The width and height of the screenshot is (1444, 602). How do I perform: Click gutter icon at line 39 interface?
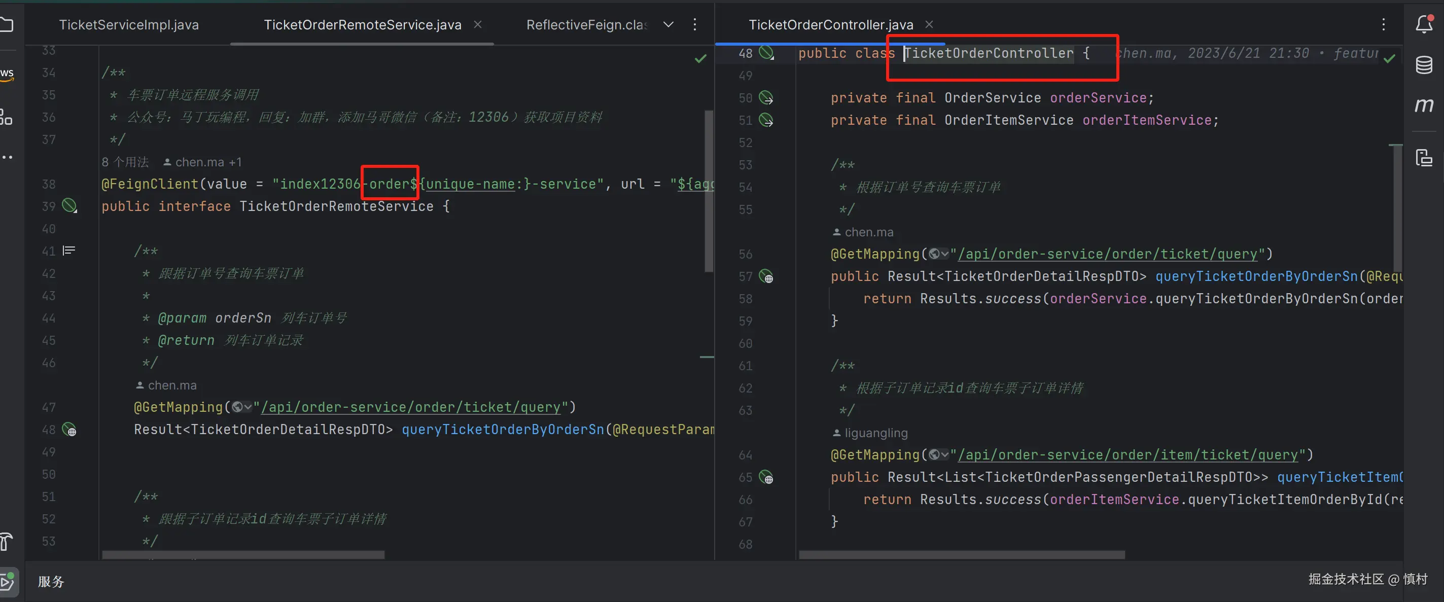tap(69, 206)
